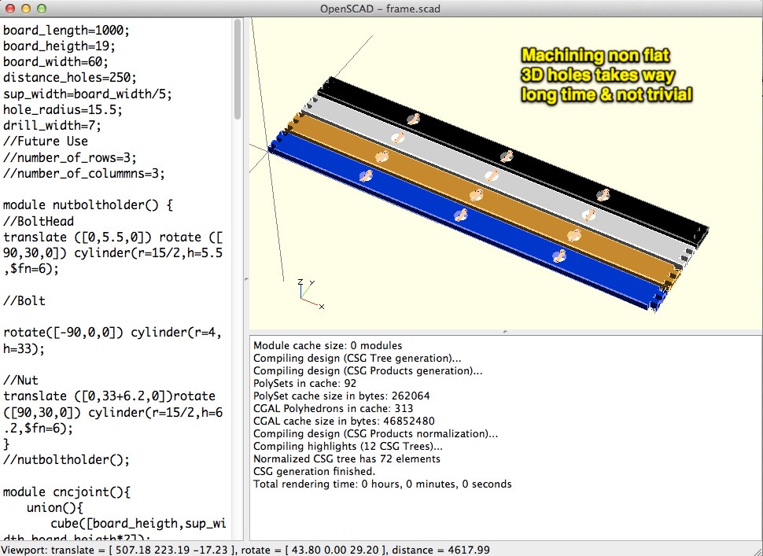Click the line "//number_of_colummns=3;"
Image resolution: width=763 pixels, height=556 pixels.
coord(83,173)
